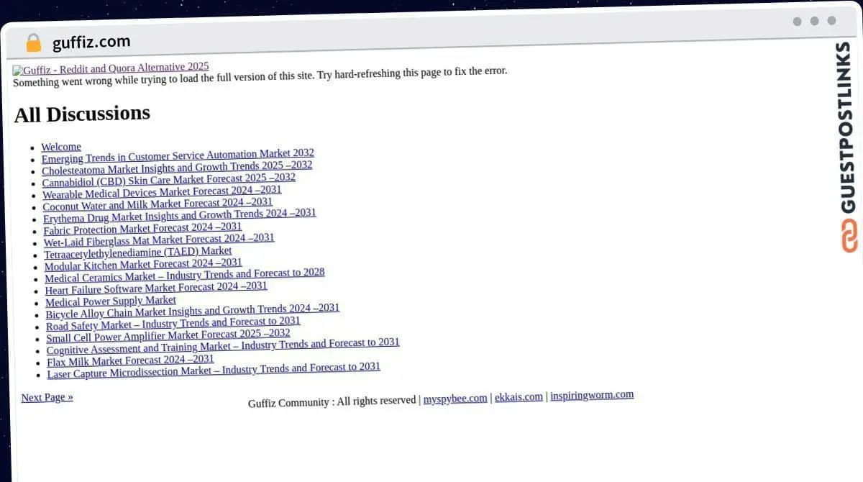Screen dimensions: 863x482
Task: Open Flax Milk Market Forecast link
Action: (x=130, y=360)
